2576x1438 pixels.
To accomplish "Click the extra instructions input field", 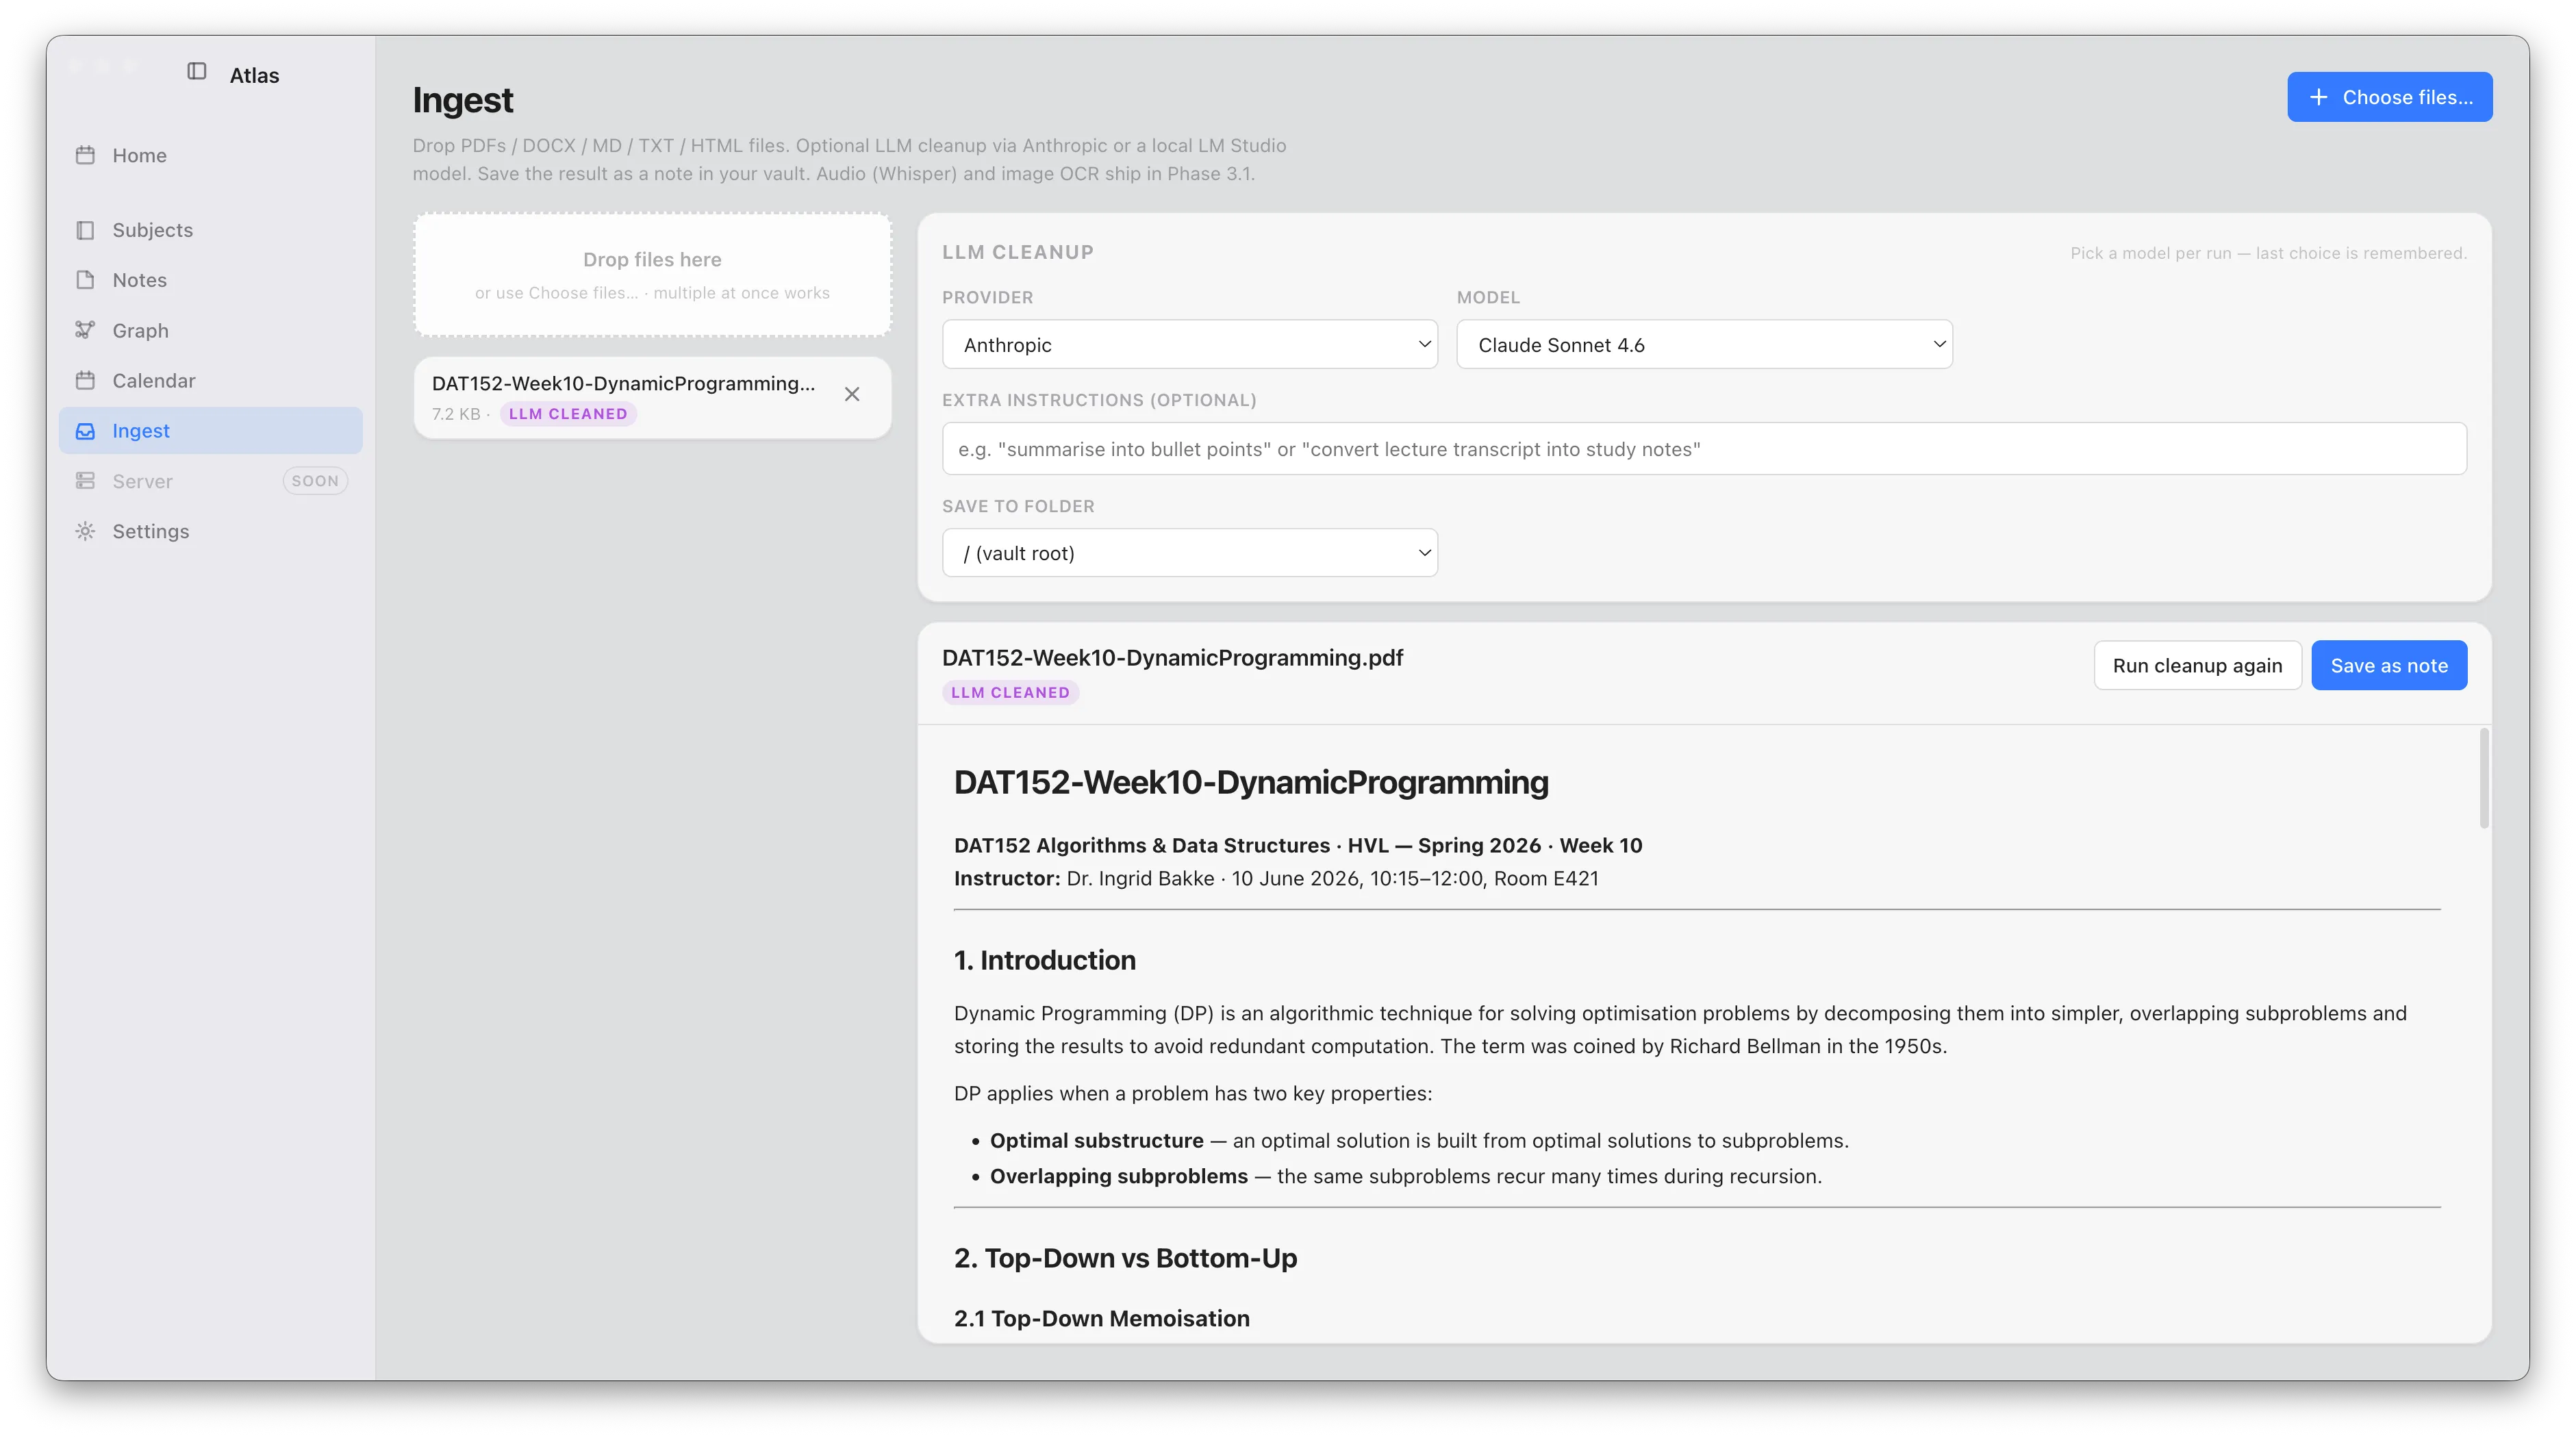I will pyautogui.click(x=1704, y=449).
